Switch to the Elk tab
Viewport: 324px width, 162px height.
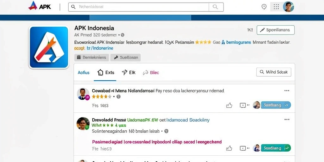[128, 72]
